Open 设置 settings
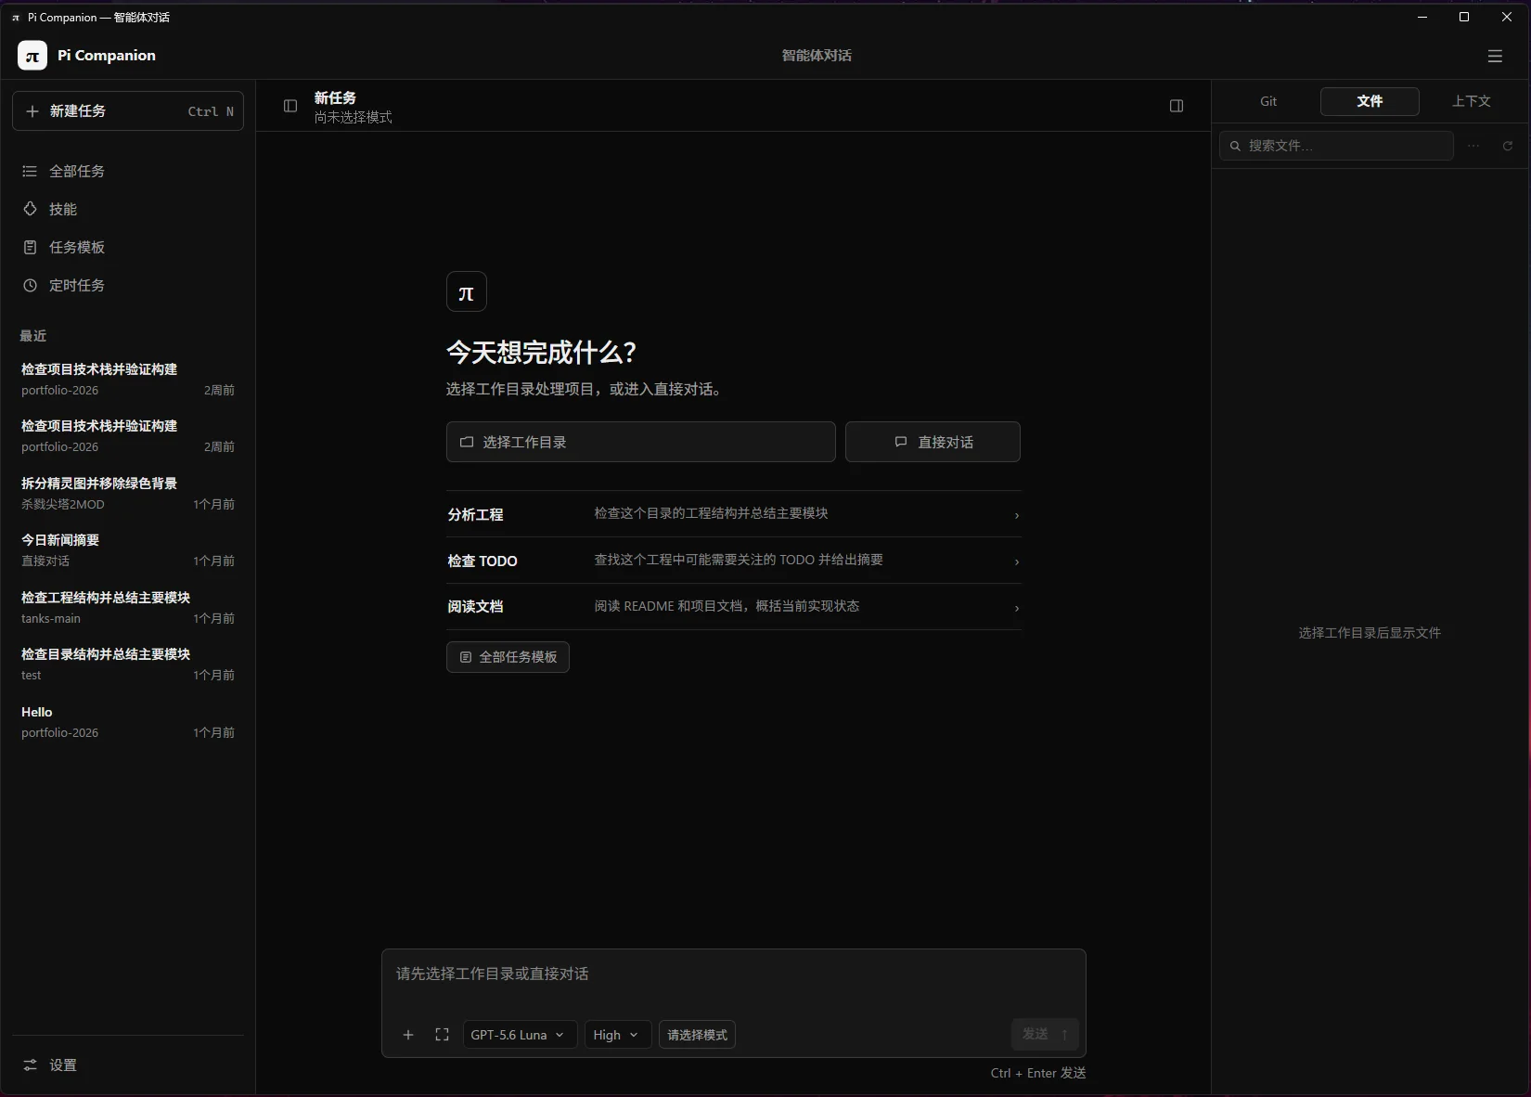Image resolution: width=1531 pixels, height=1097 pixels. click(x=128, y=1065)
